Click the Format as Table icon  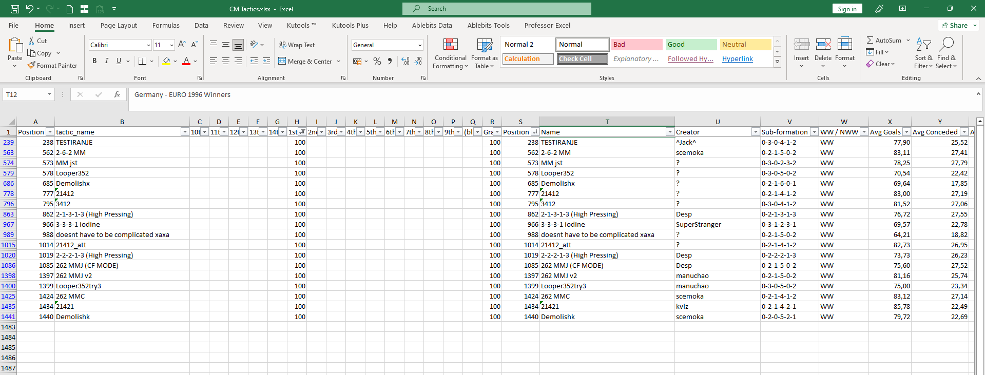(485, 46)
